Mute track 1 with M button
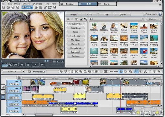 point(17,84)
